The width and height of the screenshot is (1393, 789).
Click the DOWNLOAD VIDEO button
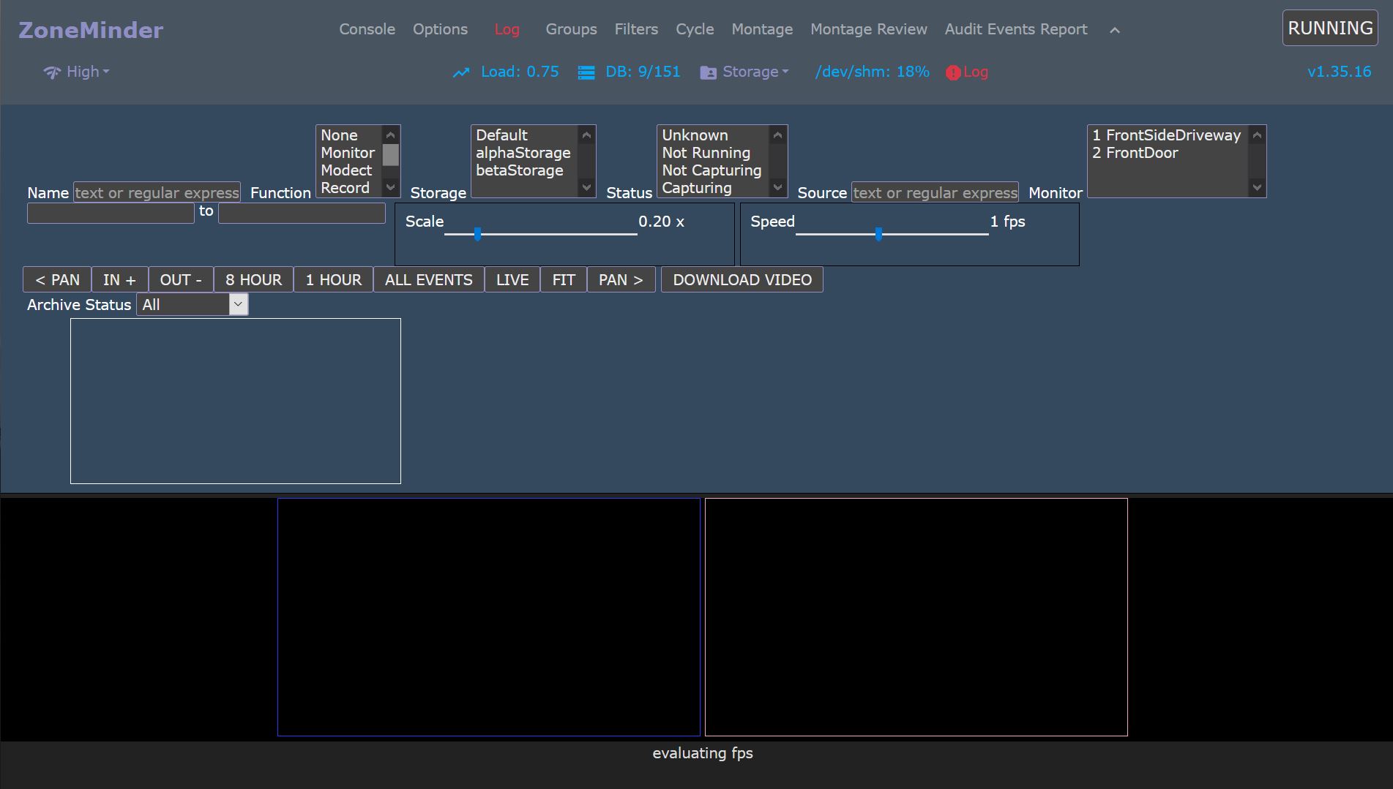[x=742, y=280]
